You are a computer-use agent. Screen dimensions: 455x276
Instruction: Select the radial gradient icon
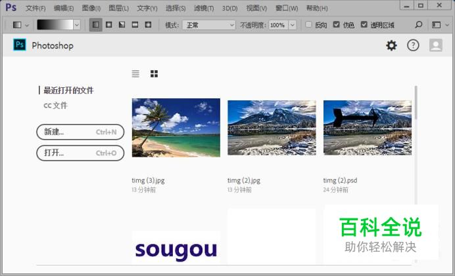click(108, 25)
